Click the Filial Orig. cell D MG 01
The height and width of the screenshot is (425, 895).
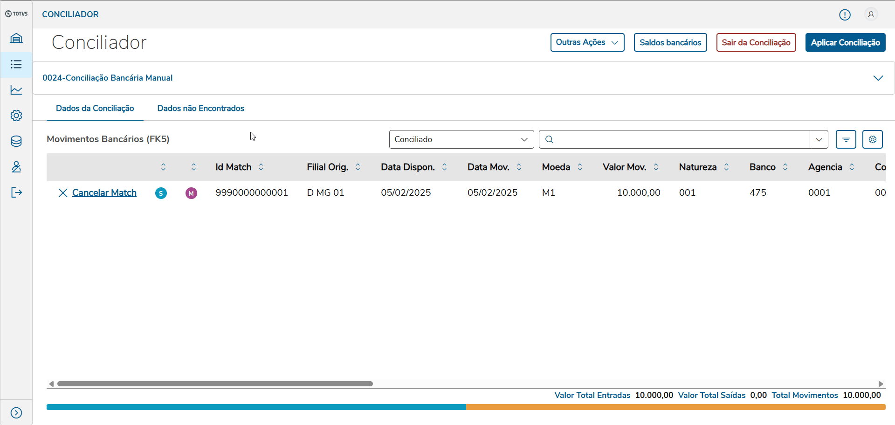coord(325,192)
